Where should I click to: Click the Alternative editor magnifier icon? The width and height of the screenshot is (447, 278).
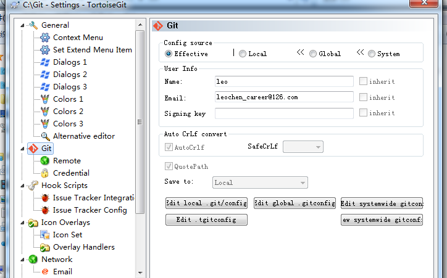click(x=45, y=136)
